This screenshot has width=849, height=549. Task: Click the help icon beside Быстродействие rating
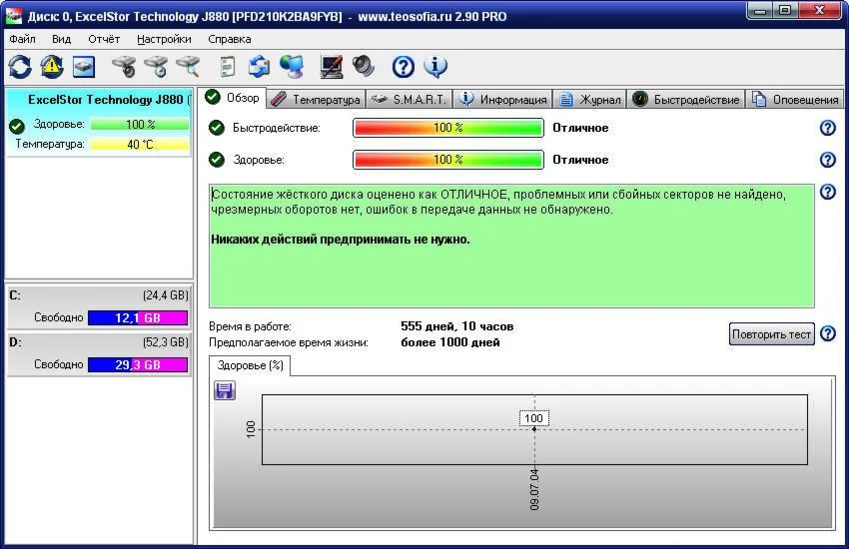coord(827,128)
